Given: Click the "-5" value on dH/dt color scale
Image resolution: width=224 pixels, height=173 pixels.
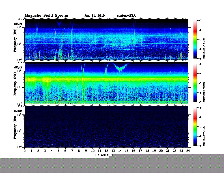Looking at the screenshot, I should pyautogui.click(x=200, y=21).
